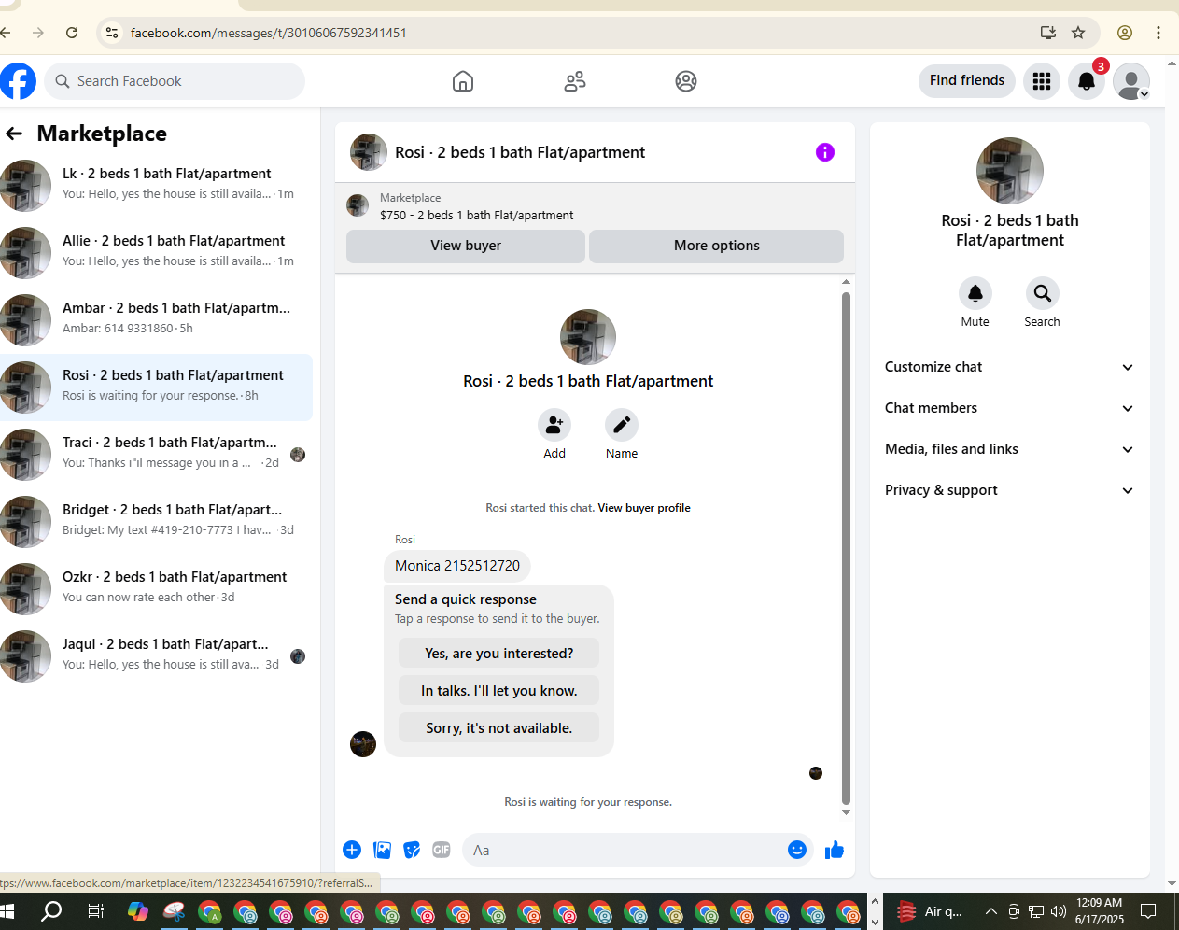Open Traci conversation in list
Image resolution: width=1179 pixels, height=930 pixels.
[x=156, y=454]
